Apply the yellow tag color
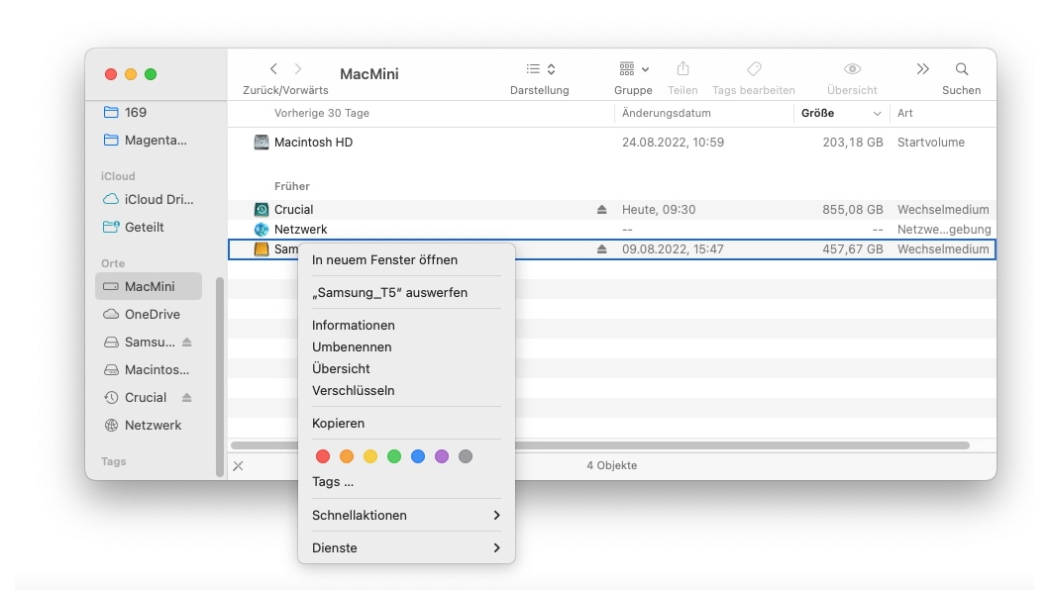1050x590 pixels. pyautogui.click(x=370, y=456)
